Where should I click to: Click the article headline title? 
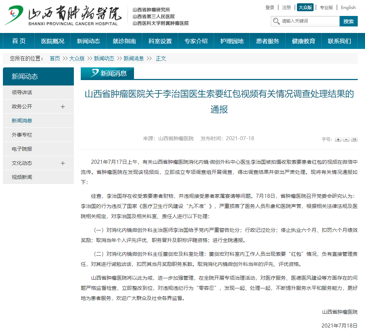click(x=219, y=101)
